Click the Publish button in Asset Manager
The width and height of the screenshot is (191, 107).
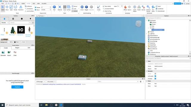[17, 87]
